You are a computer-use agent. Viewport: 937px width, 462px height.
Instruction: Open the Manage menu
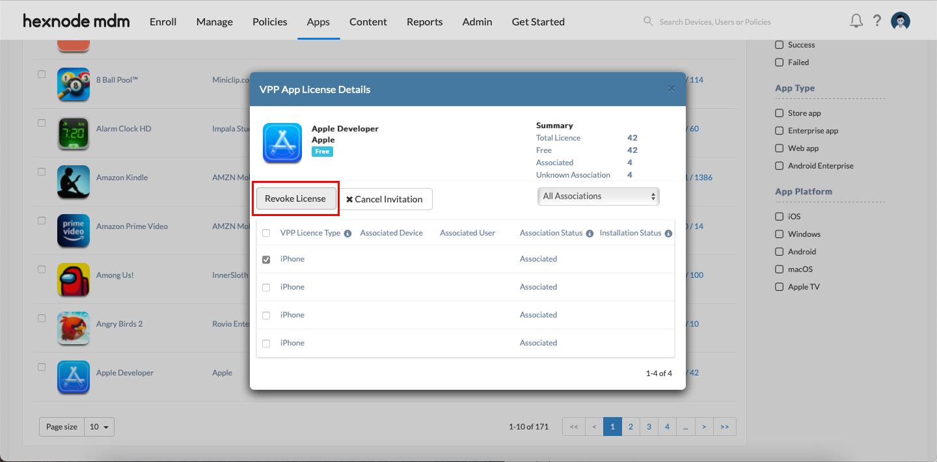[x=215, y=21]
